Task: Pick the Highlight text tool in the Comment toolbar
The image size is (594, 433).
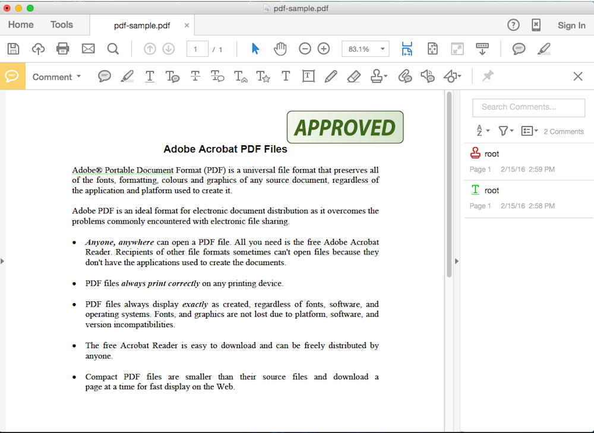Action: [127, 77]
